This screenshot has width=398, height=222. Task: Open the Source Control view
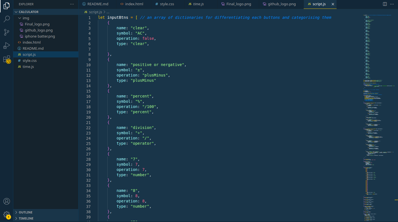point(7,32)
